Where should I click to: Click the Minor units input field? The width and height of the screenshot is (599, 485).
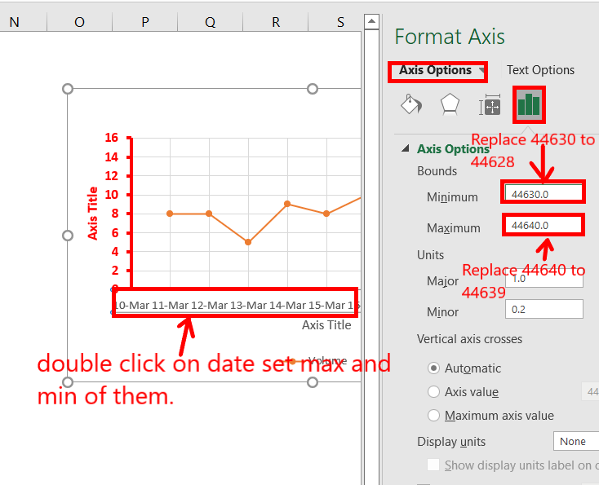point(544,309)
